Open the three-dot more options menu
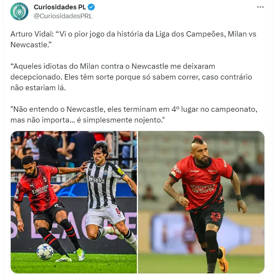This screenshot has height=278, width=273. [260, 7]
